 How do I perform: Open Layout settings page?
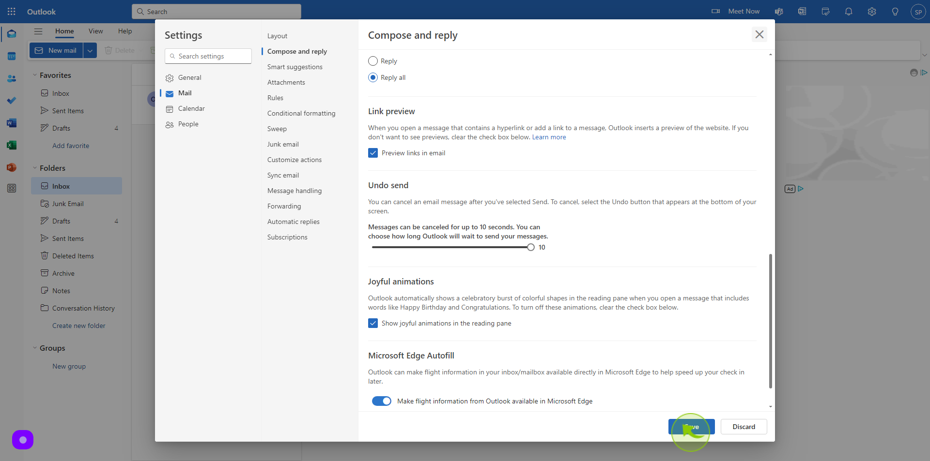277,36
